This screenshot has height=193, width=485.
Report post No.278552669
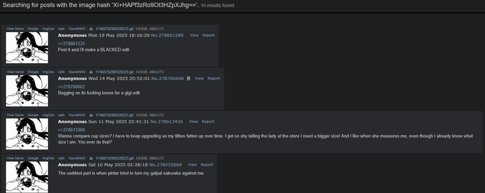207,165
